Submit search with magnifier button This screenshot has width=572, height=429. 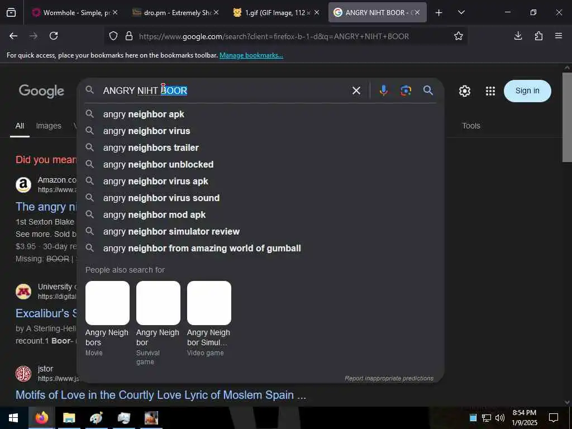[x=428, y=90]
